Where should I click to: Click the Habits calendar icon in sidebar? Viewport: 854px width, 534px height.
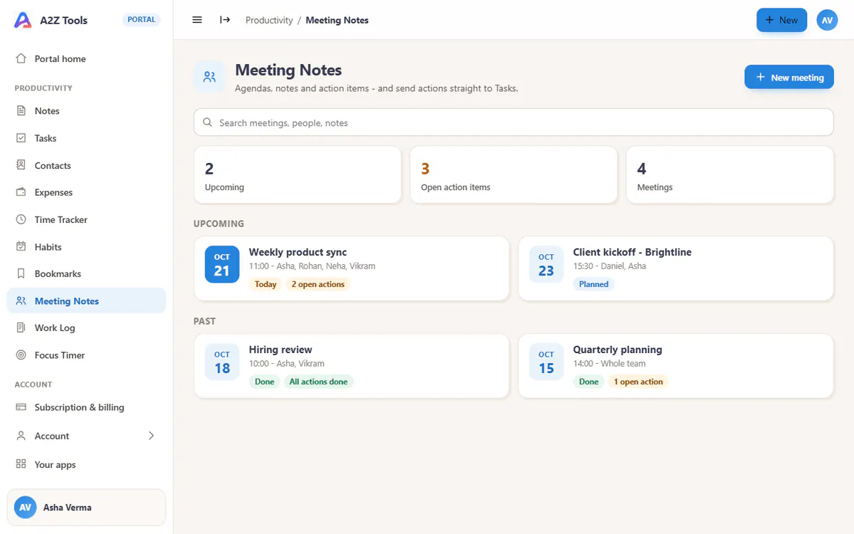(21, 246)
